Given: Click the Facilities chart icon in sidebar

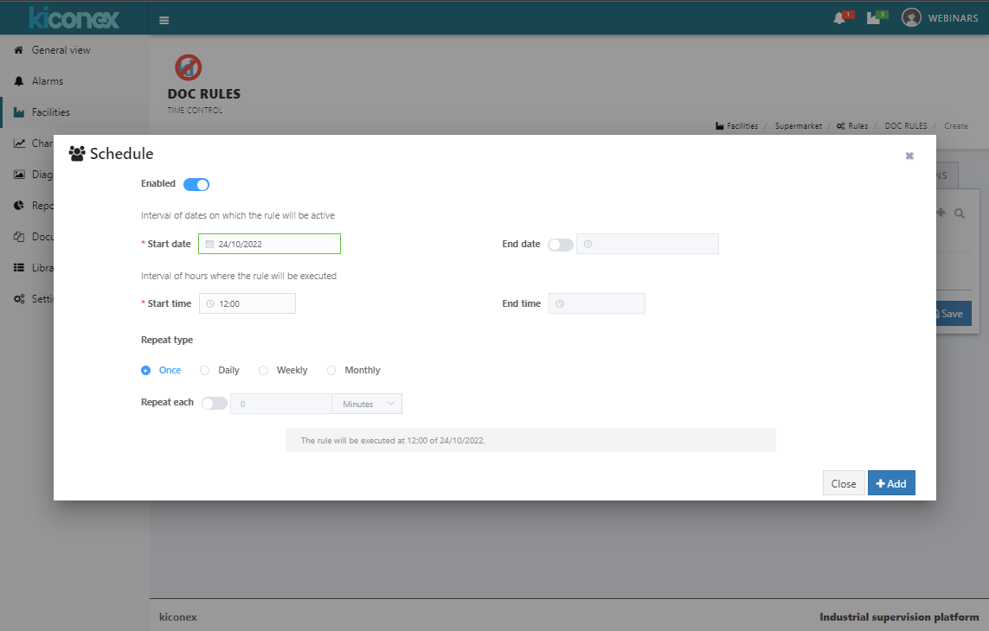Looking at the screenshot, I should point(18,112).
